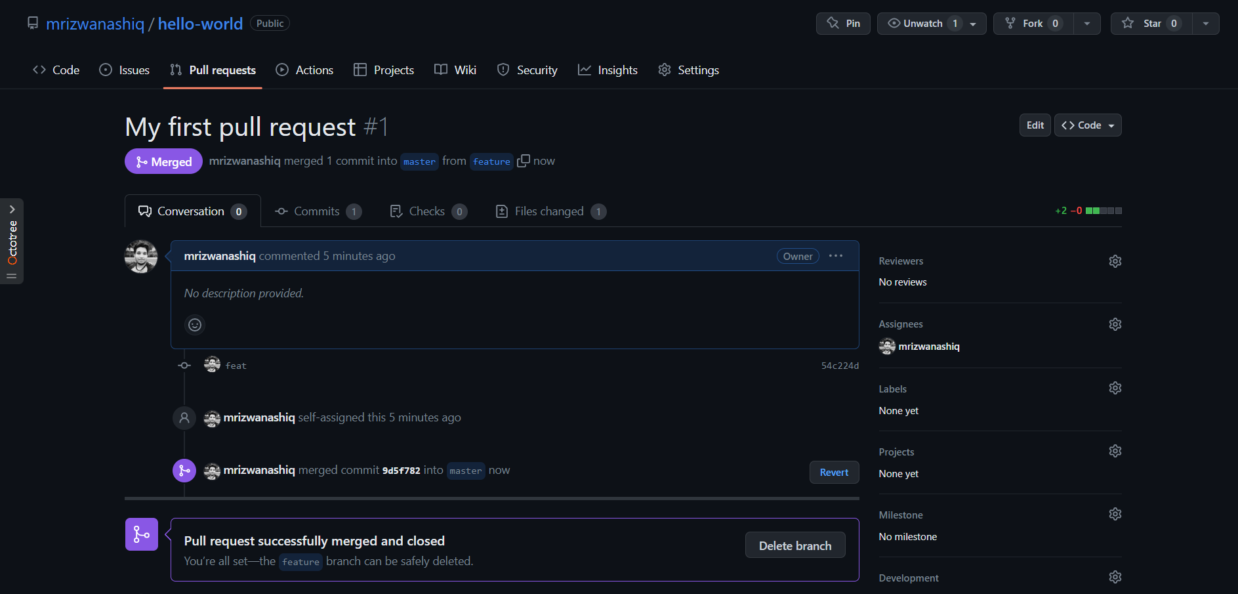Open merged commit 9d5f782 link

point(401,471)
